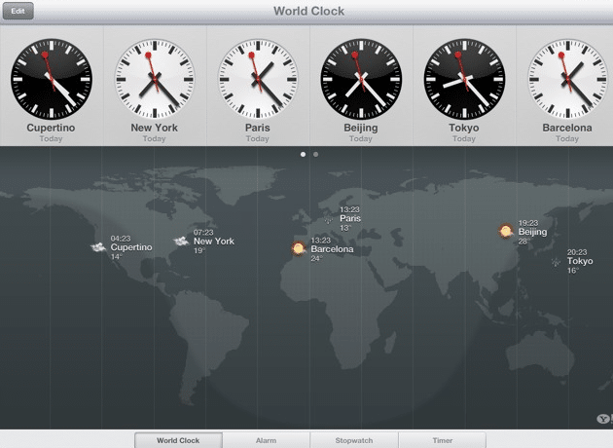Click Tokyo city name on map
This screenshot has height=448, width=613.
pos(580,261)
